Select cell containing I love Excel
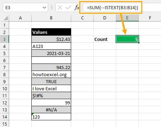Image resolution: width=161 pixels, height=127 pixels. click(51, 89)
